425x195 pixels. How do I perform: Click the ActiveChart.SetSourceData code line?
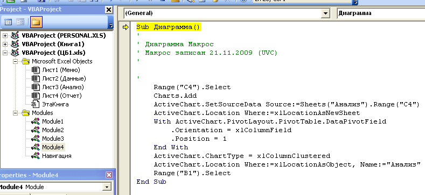click(x=287, y=105)
